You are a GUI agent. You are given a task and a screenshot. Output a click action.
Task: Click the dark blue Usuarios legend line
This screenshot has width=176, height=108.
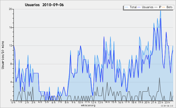[139, 7]
